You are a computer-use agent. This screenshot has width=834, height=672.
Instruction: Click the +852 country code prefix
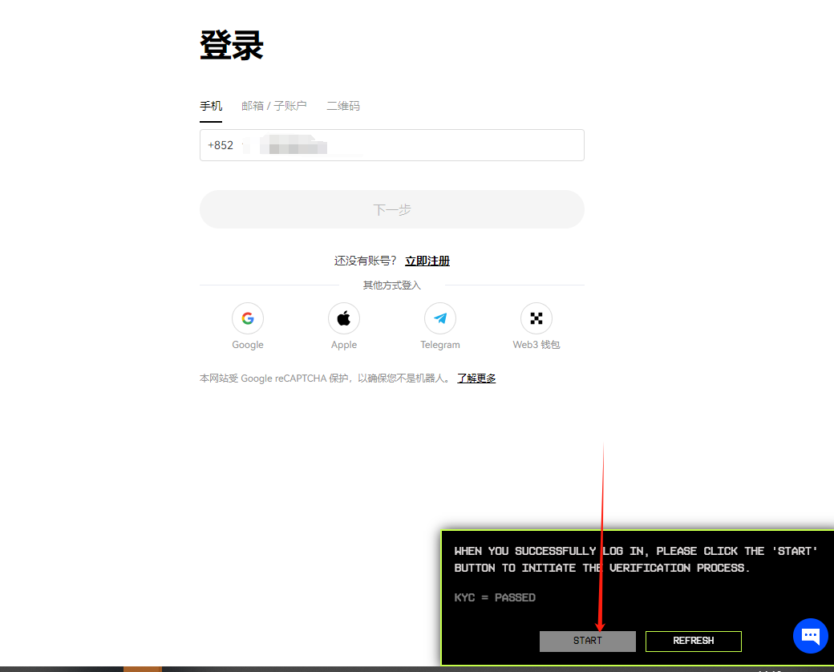click(x=221, y=145)
